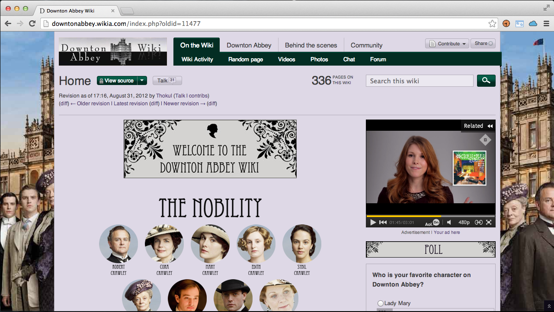Go to Wiki Activity
Screen dimensions: 554x312
[197, 59]
